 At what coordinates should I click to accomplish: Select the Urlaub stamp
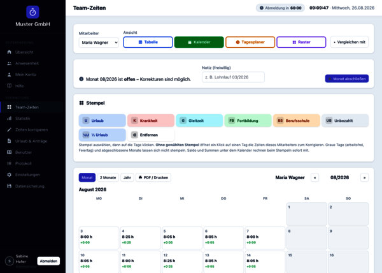click(103, 121)
